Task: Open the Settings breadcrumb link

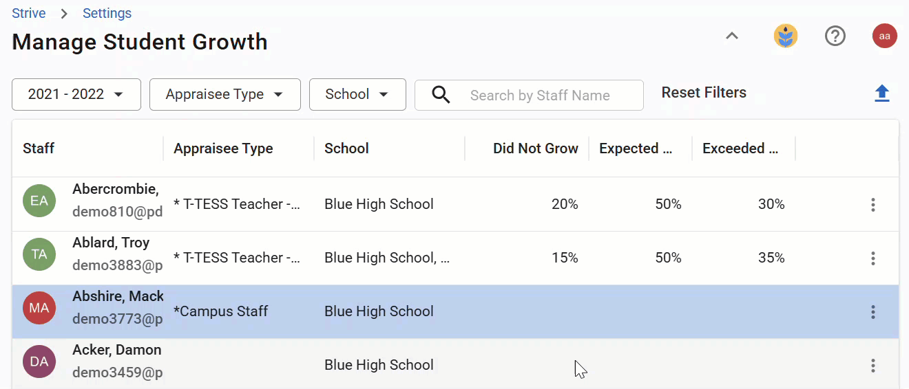Action: pos(107,13)
